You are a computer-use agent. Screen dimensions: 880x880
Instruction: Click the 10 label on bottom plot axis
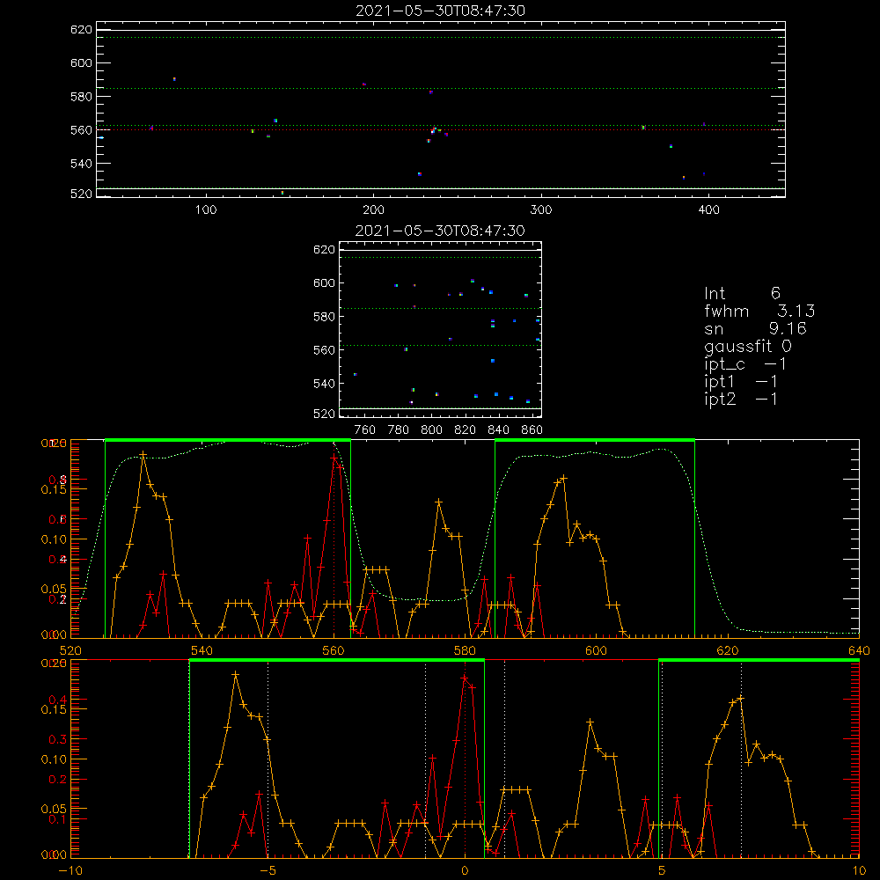pyautogui.click(x=859, y=870)
